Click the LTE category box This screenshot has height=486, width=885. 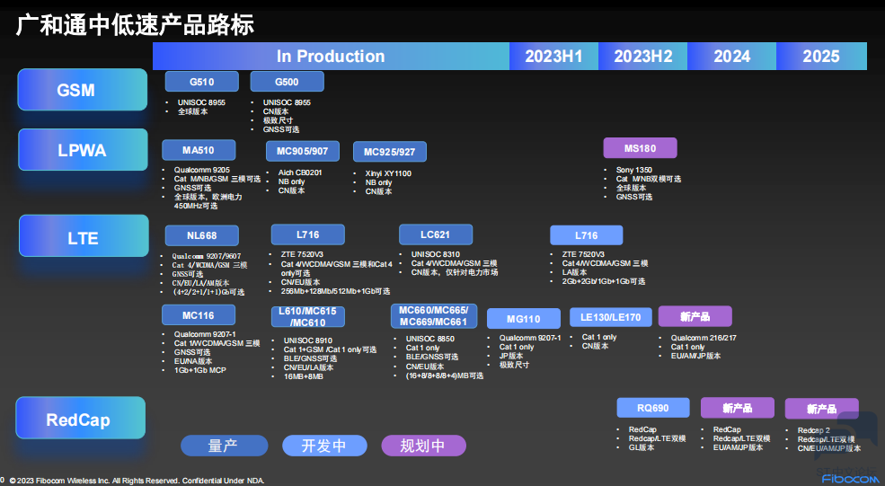click(84, 236)
